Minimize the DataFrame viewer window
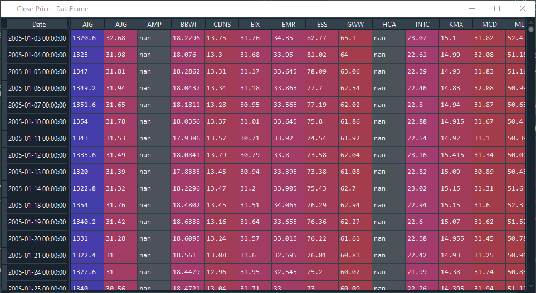This screenshot has height=293, width=536. pyautogui.click(x=472, y=8)
